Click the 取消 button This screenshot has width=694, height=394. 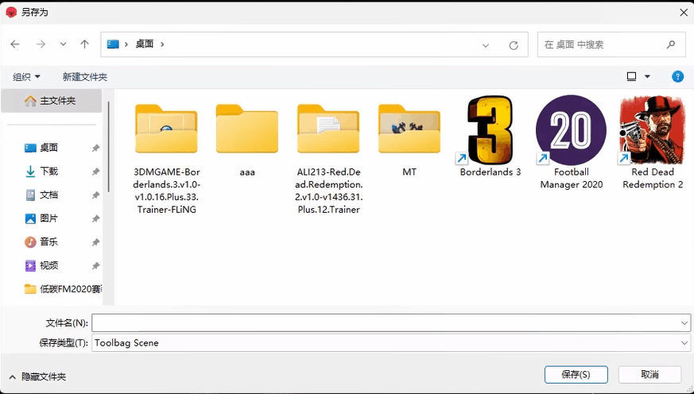649,375
